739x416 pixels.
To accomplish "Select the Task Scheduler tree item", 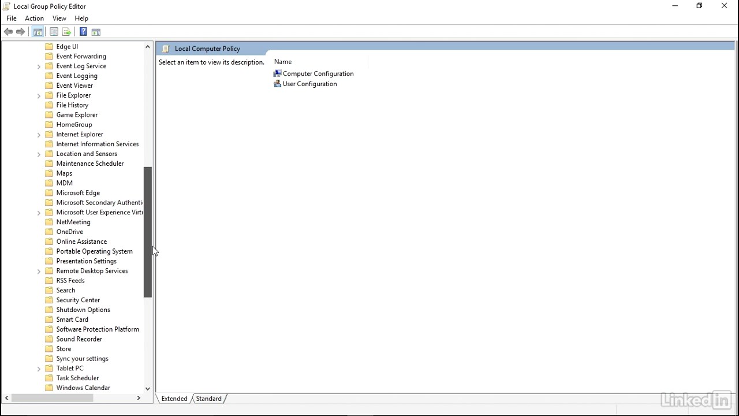I will 77,378.
